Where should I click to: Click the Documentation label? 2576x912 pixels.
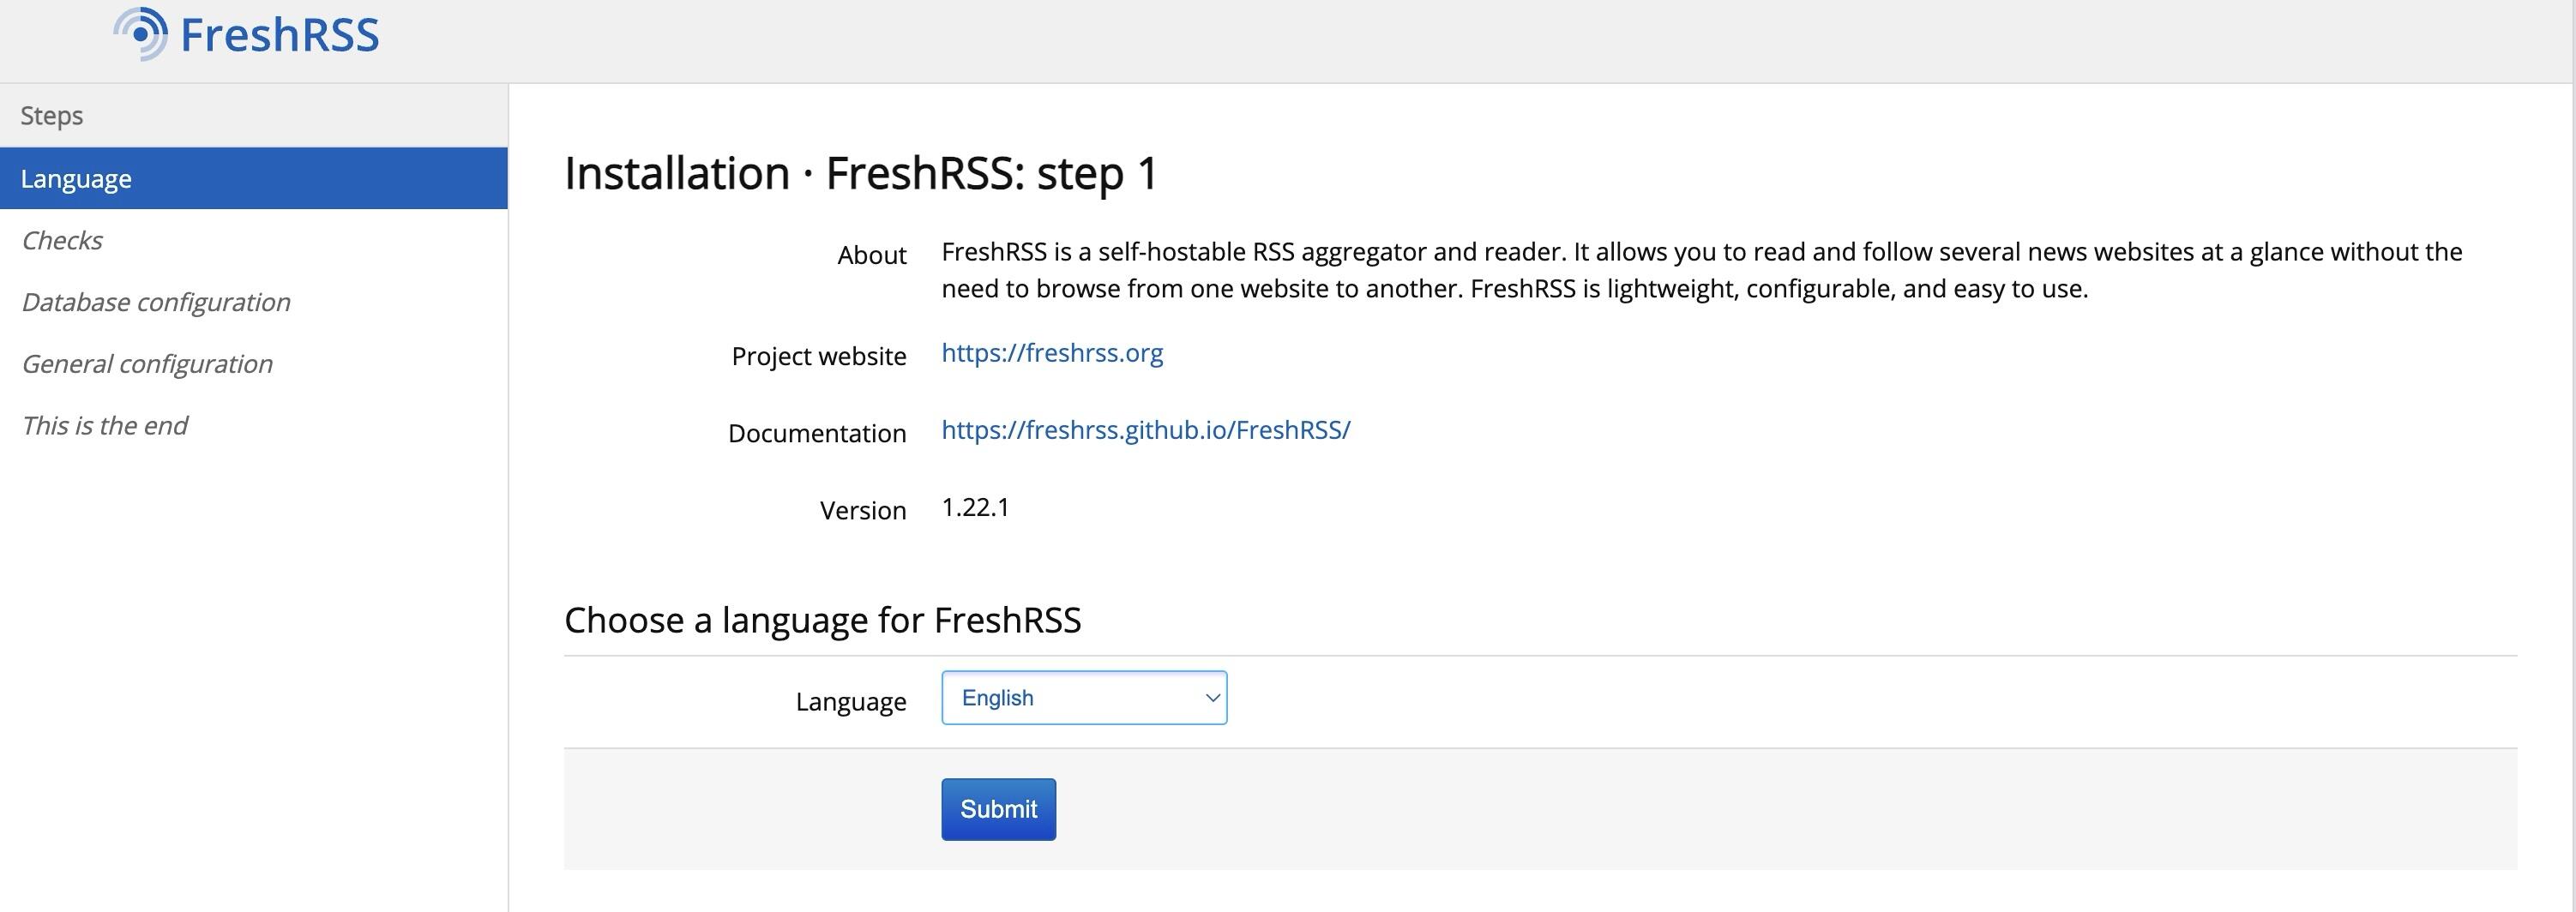point(817,434)
